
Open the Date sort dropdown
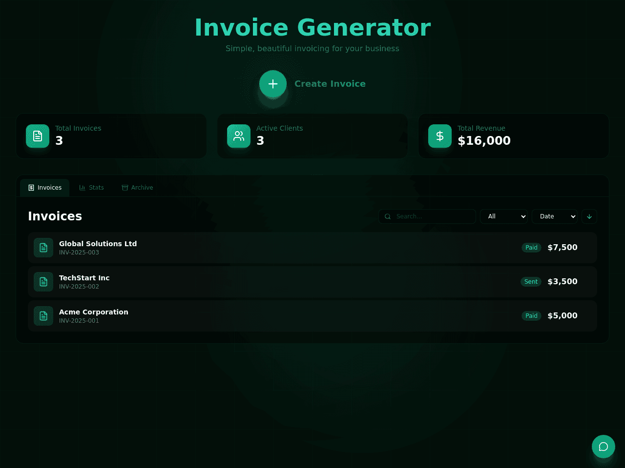555,216
